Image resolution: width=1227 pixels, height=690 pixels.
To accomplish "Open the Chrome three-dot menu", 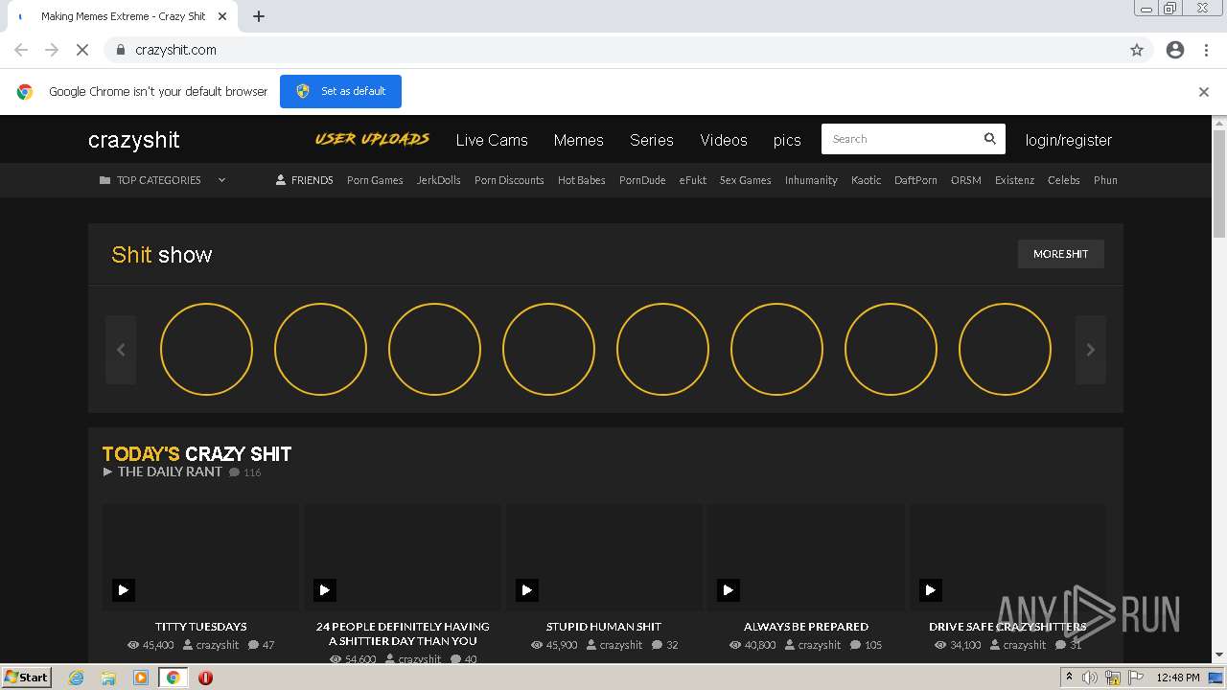I will pyautogui.click(x=1206, y=50).
